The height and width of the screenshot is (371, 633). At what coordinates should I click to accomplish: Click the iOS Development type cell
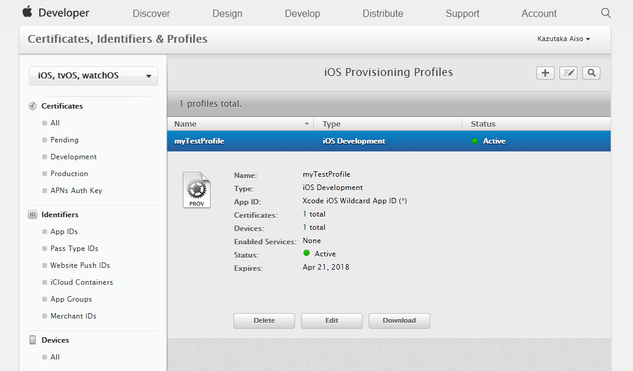[354, 141]
